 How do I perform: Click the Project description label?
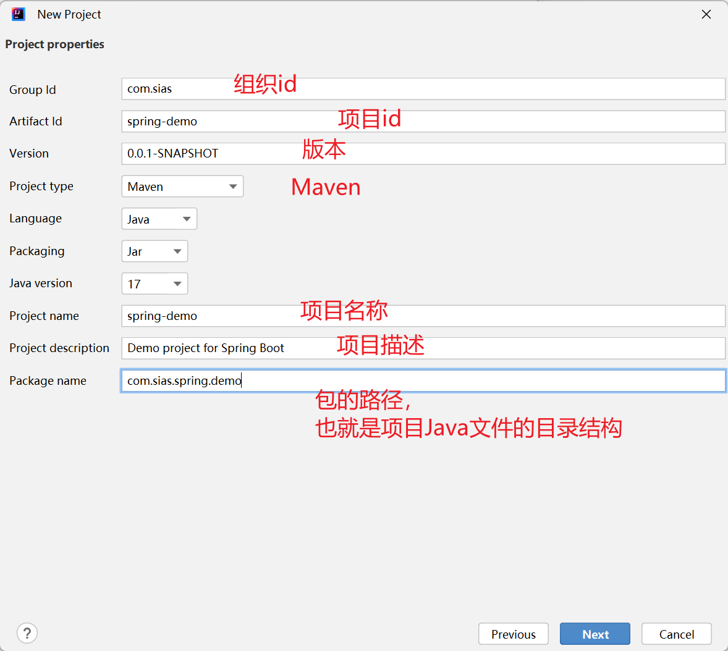point(59,348)
